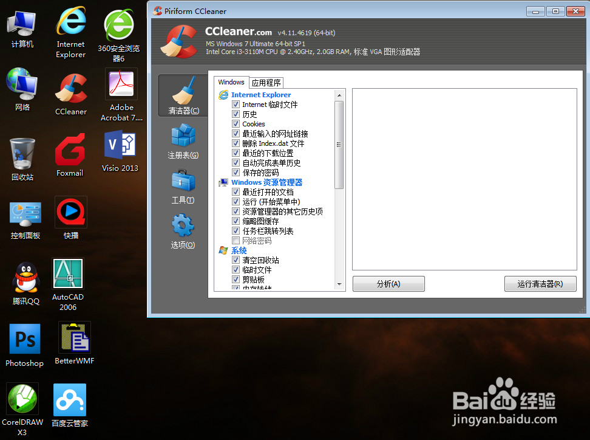
Task: Toggle 任务栏跳转列表 checkbox
Action: (236, 231)
